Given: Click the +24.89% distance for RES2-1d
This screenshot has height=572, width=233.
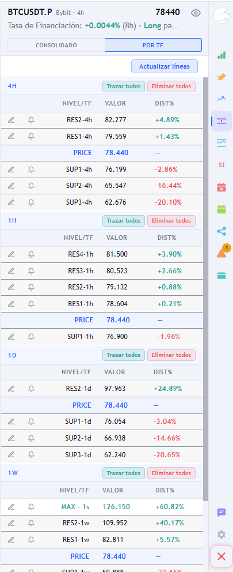Looking at the screenshot, I should click(x=168, y=389).
